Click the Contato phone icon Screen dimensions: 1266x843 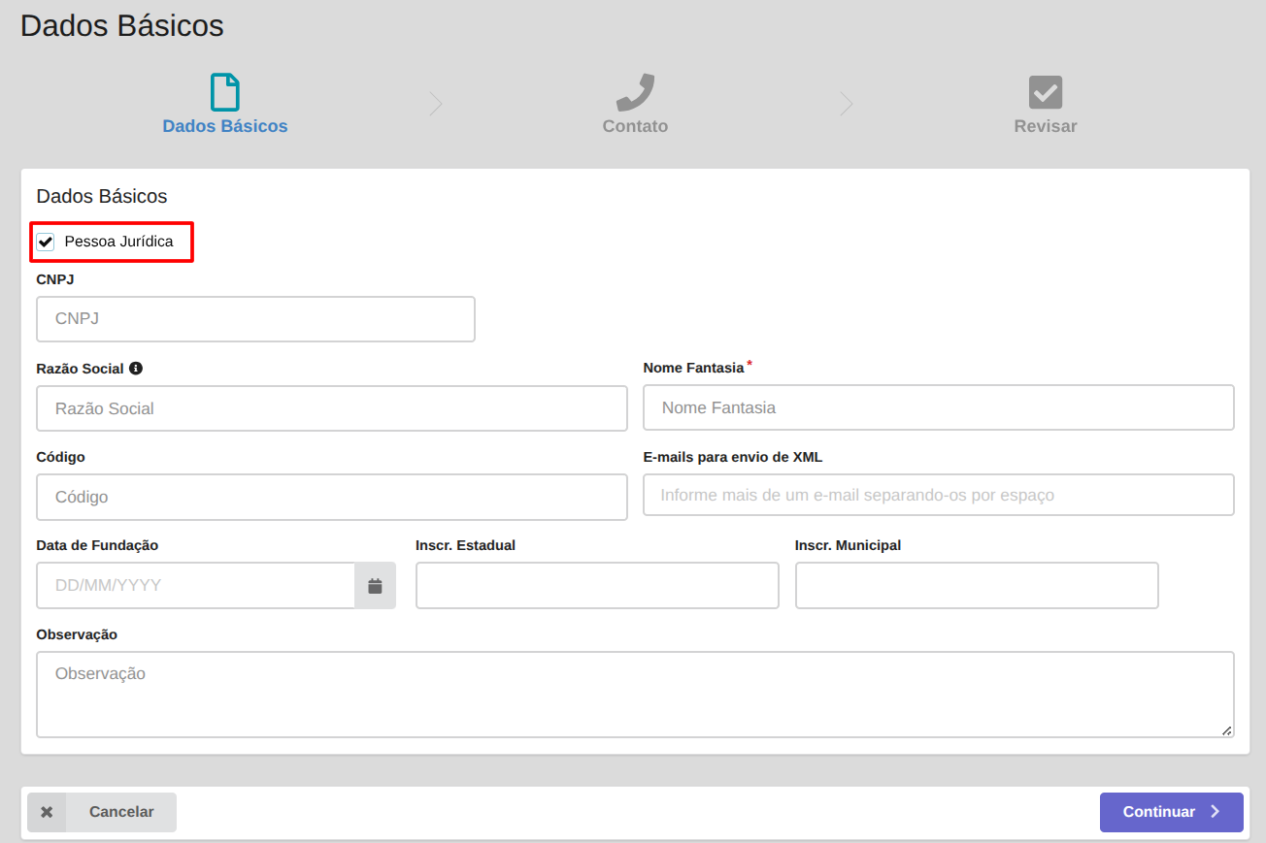(635, 92)
